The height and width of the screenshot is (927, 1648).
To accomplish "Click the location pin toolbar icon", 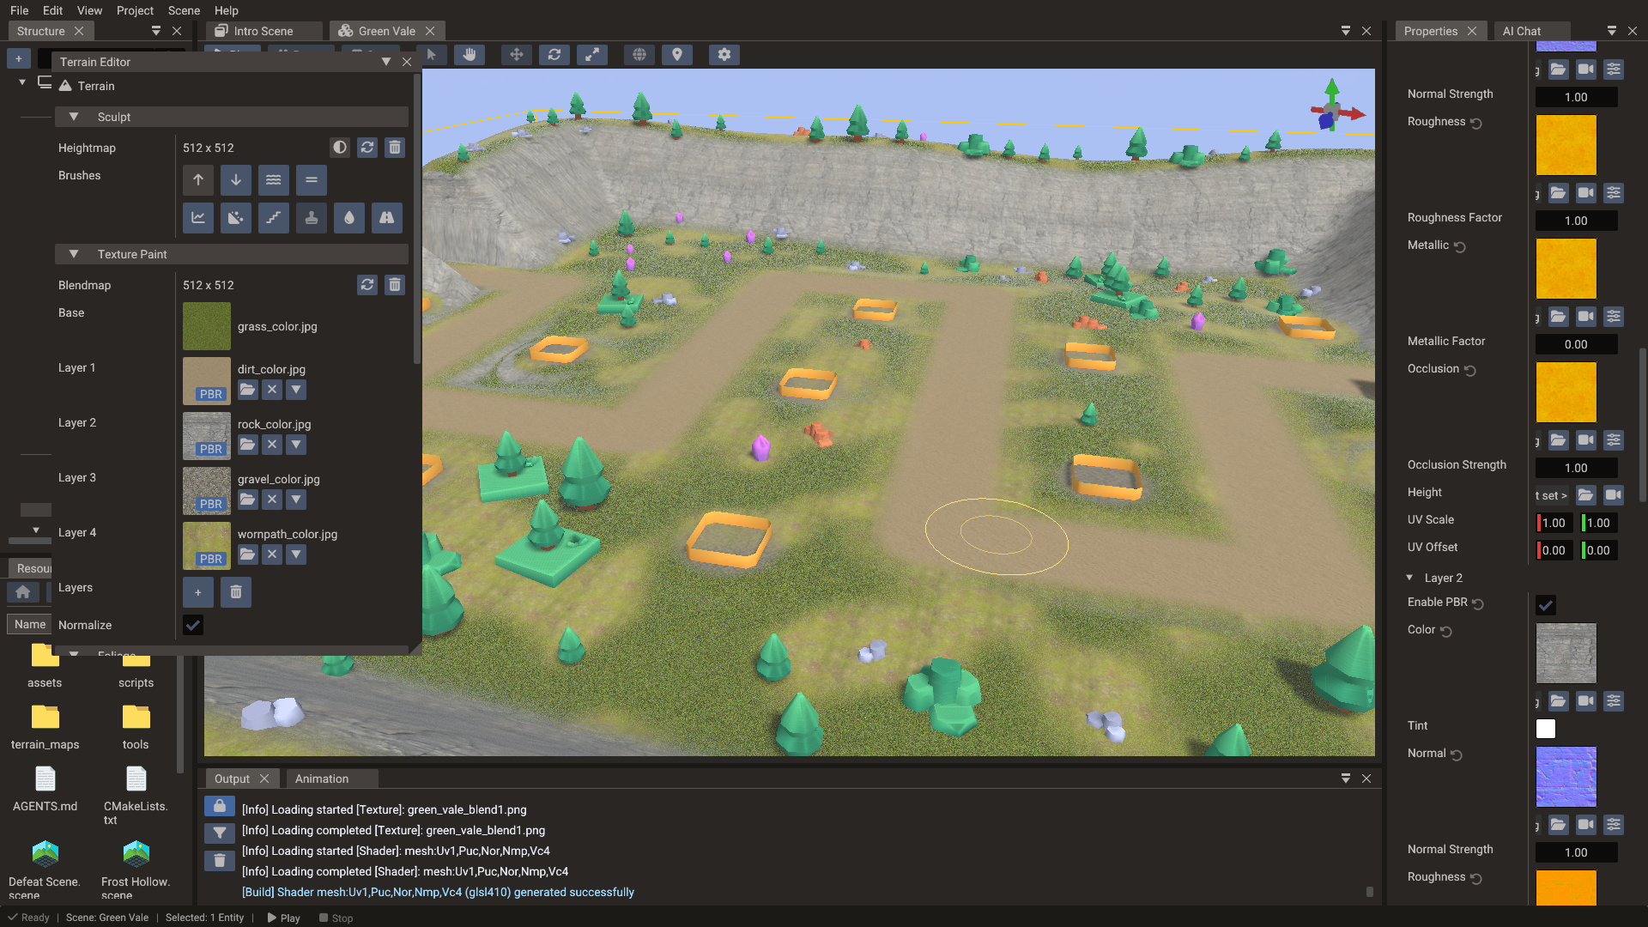I will pyautogui.click(x=677, y=55).
